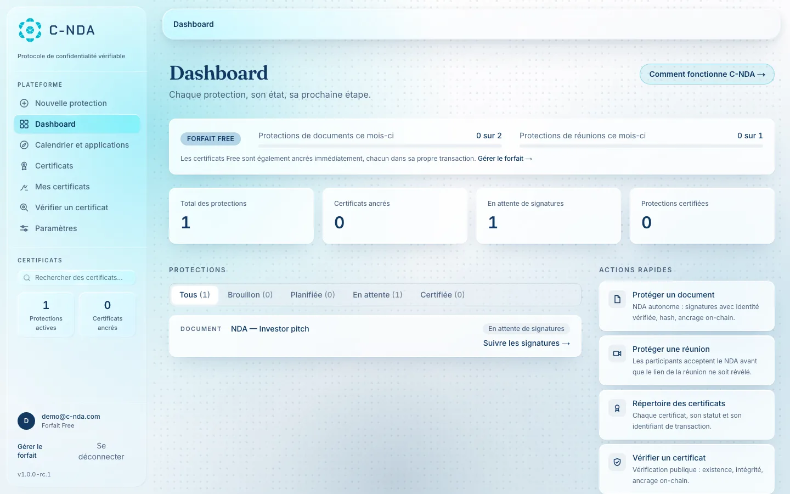Click the v1.0.0-rc.1 version label
Screen dimensions: 790x494
coord(34,474)
